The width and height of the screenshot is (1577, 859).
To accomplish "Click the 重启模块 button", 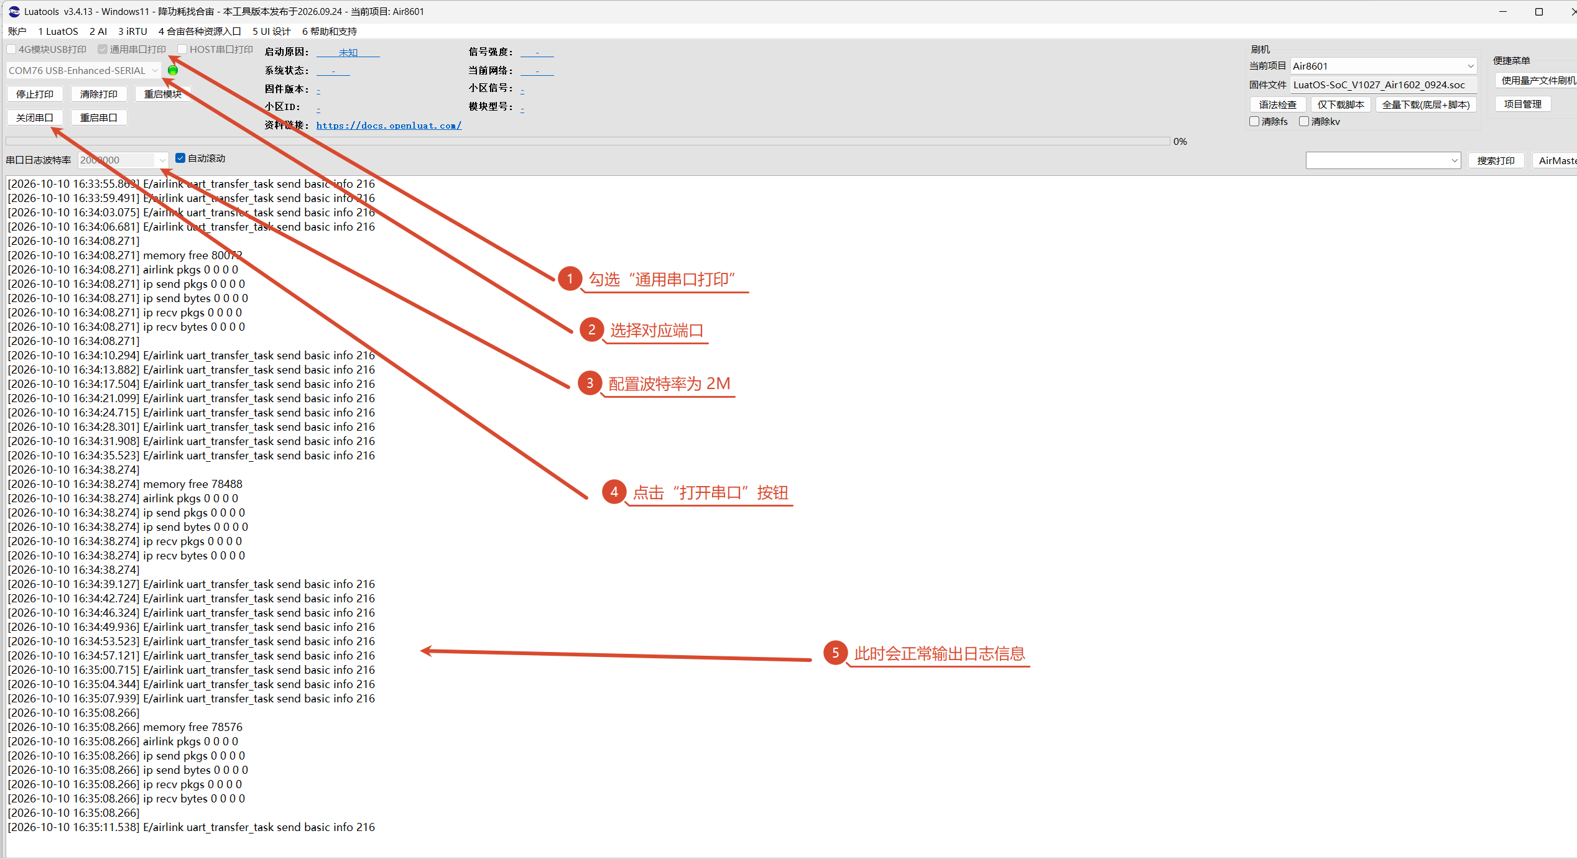I will click(x=163, y=94).
